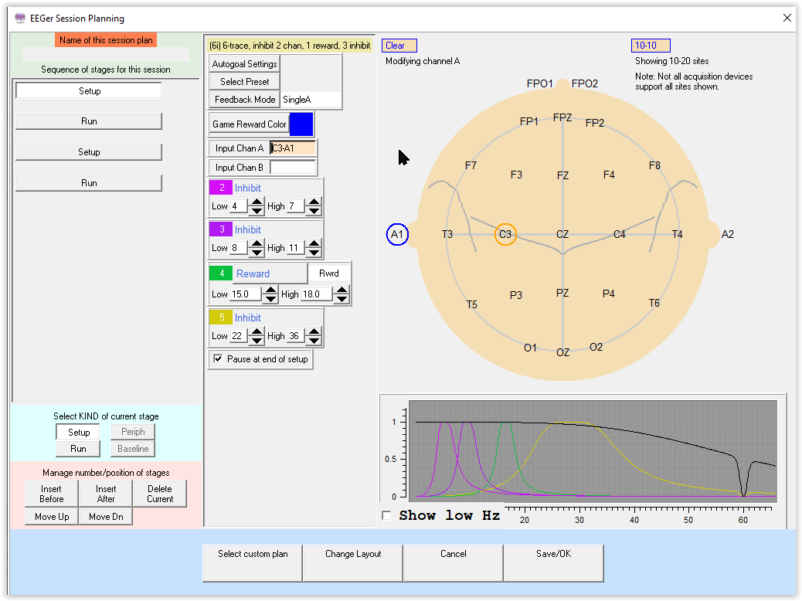Image resolution: width=802 pixels, height=601 pixels.
Task: Select CZ electrode site
Action: coord(562,234)
